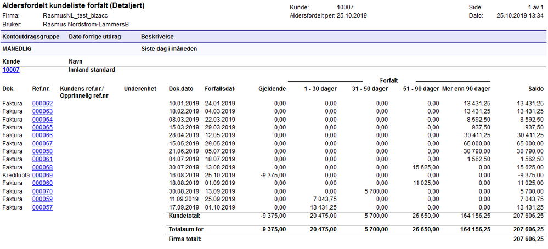Viewport: 548px width, 249px height.
Task: Select the Firma totalt amount 207 606,25
Action: 529,239
